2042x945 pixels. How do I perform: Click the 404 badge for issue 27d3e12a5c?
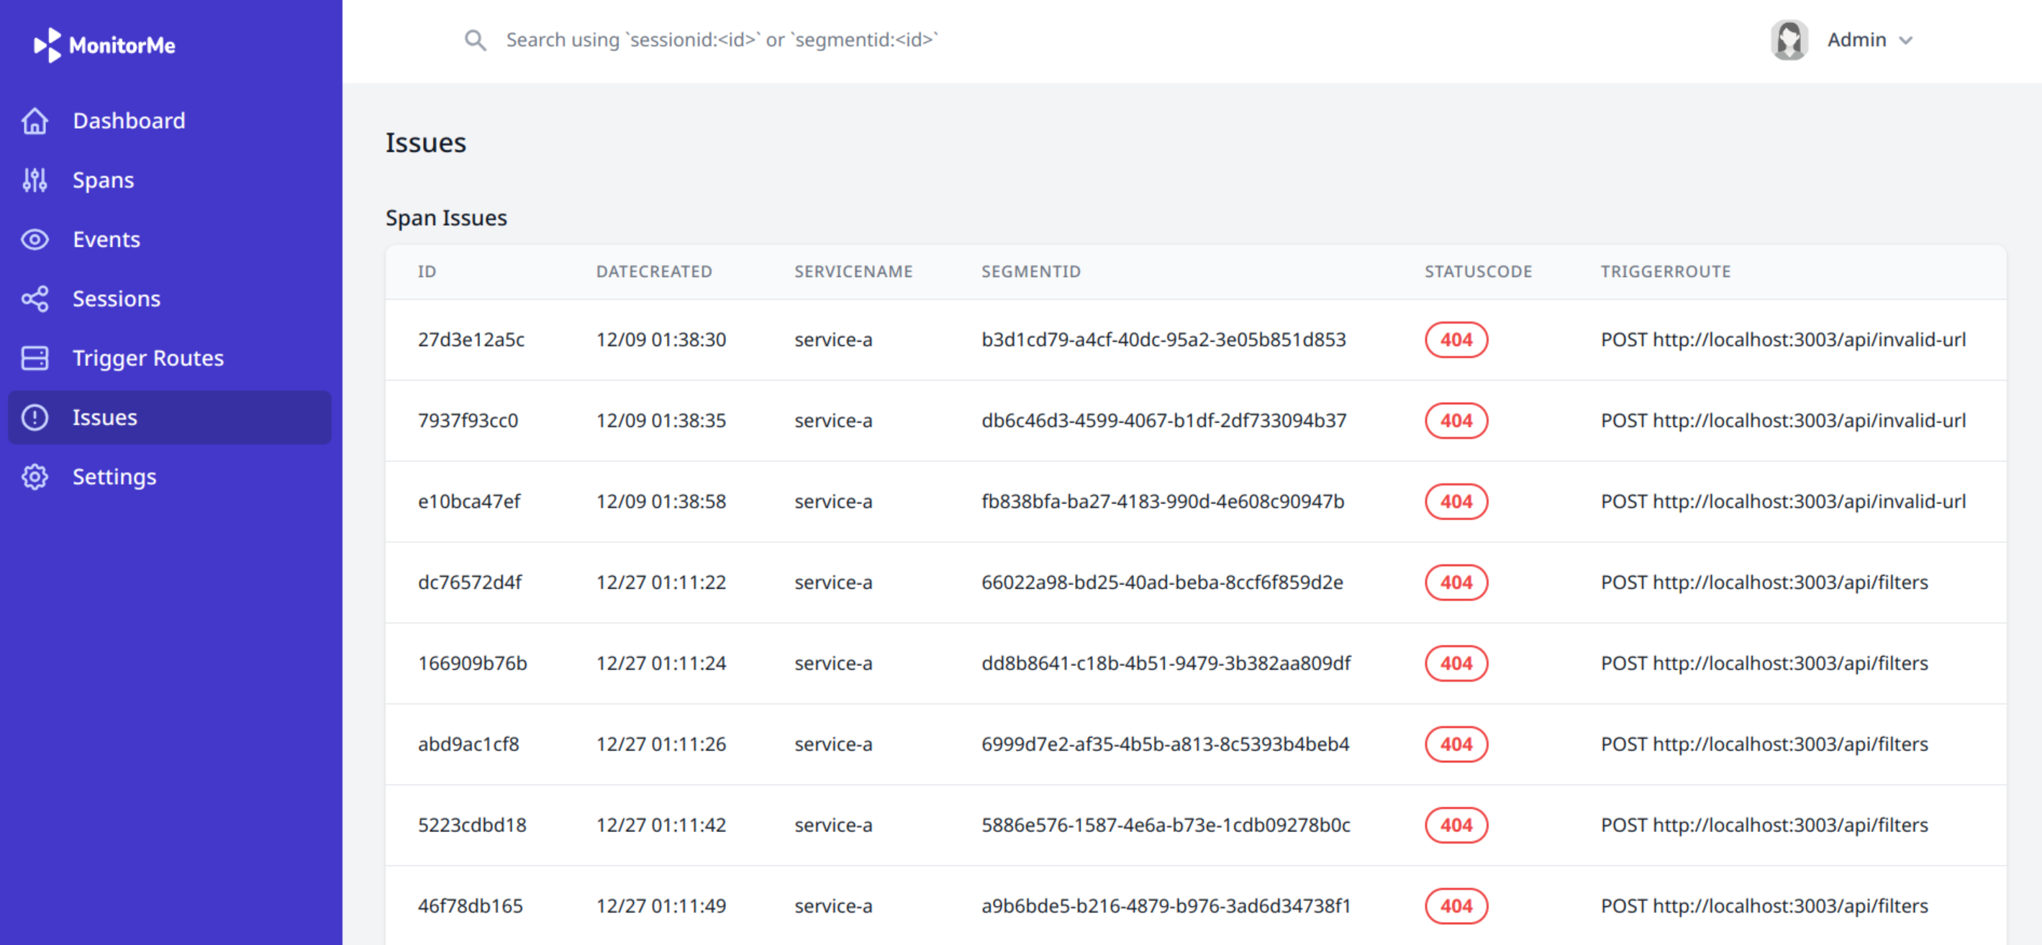(1456, 340)
